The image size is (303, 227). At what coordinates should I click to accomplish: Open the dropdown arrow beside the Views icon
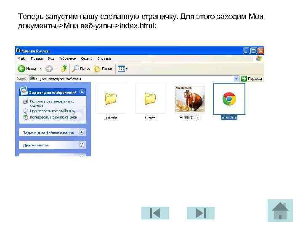[x=127, y=69]
